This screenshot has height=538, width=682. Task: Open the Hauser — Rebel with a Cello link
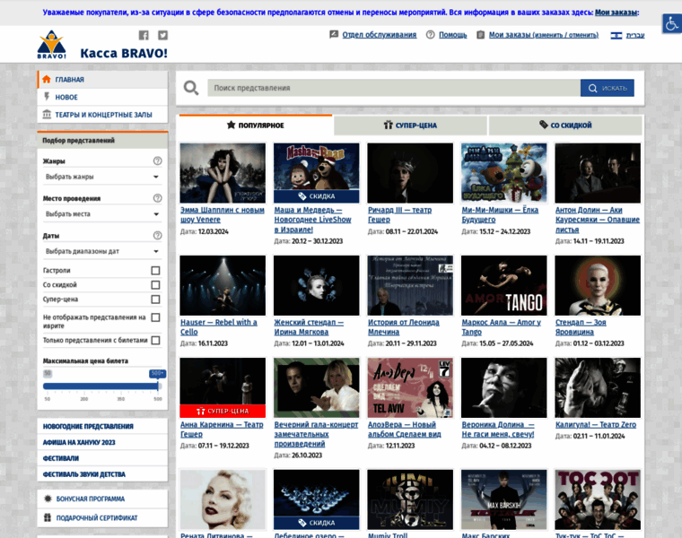coord(219,327)
